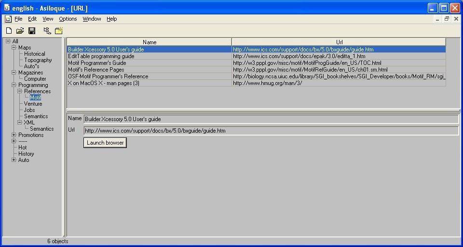Select the Computer tree item
Viewport: 463px width, 247px height.
pos(35,79)
